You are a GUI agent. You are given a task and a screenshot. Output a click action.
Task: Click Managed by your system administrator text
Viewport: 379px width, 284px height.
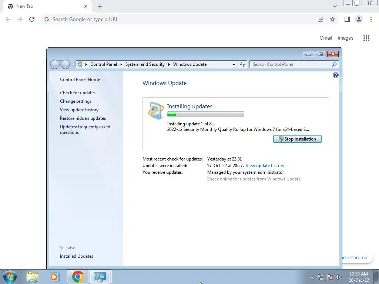(x=245, y=172)
